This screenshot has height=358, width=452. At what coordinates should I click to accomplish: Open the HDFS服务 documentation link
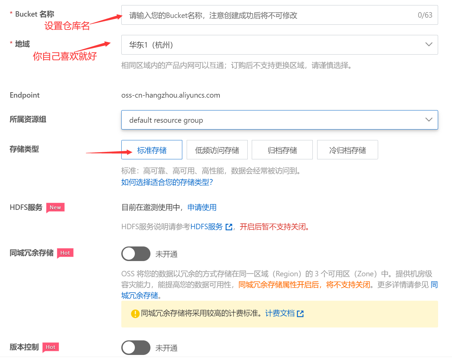pos(206,227)
